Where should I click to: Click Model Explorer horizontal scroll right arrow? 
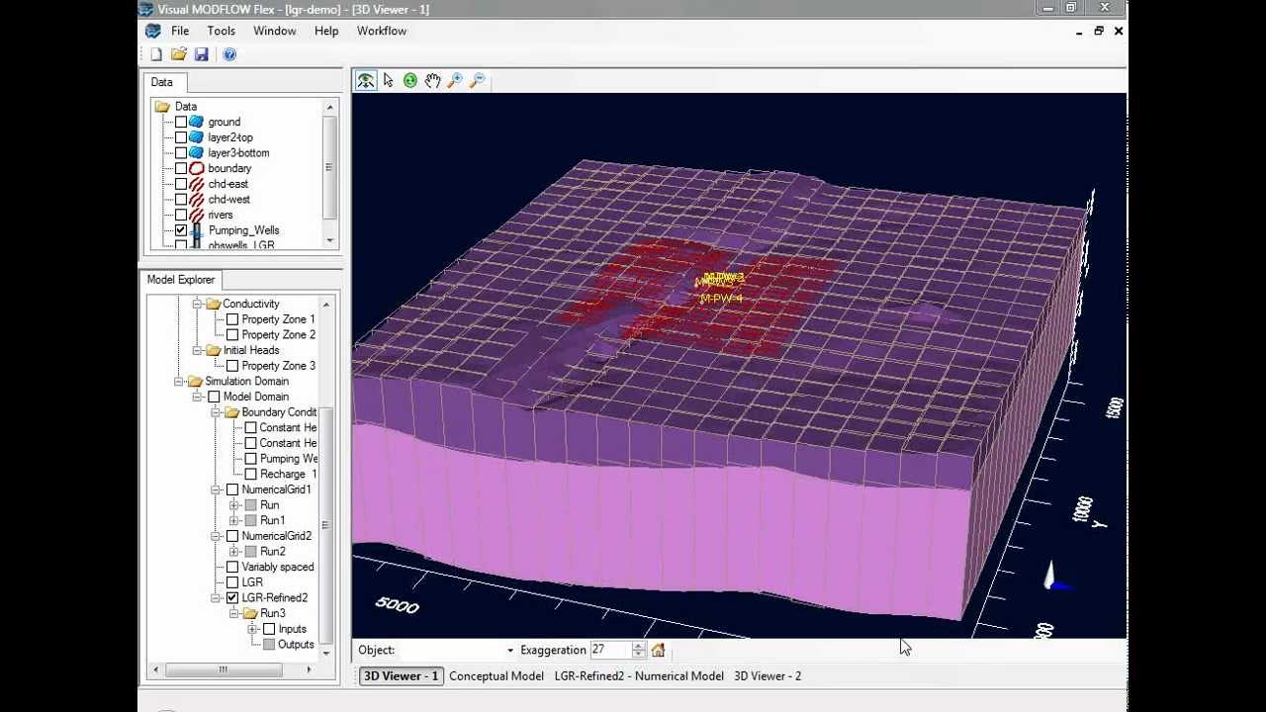pyautogui.click(x=308, y=669)
